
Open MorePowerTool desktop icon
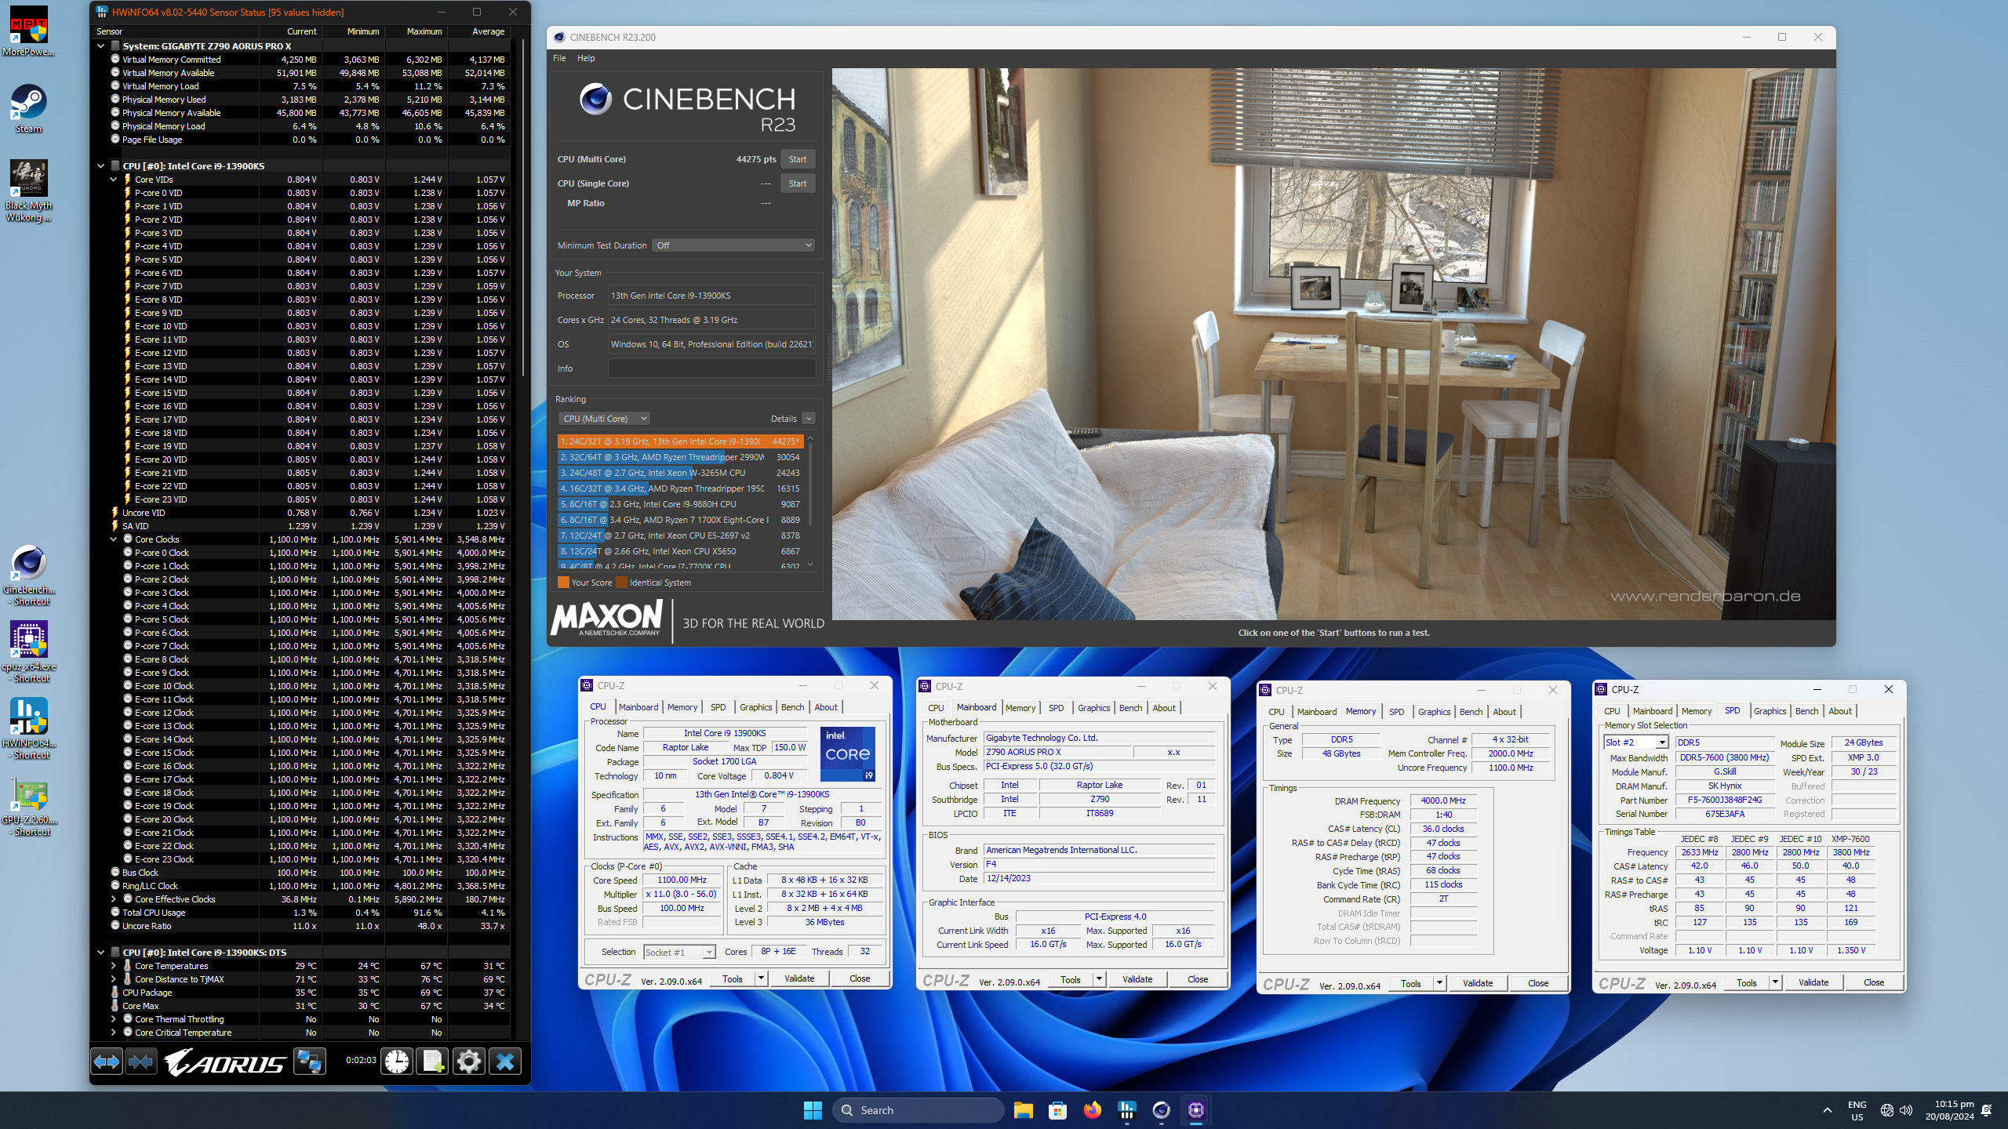pos(28,31)
